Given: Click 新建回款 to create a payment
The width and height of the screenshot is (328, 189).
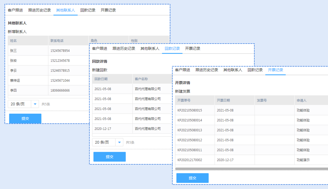Looking at the screenshot, I should pyautogui.click(x=100, y=70).
